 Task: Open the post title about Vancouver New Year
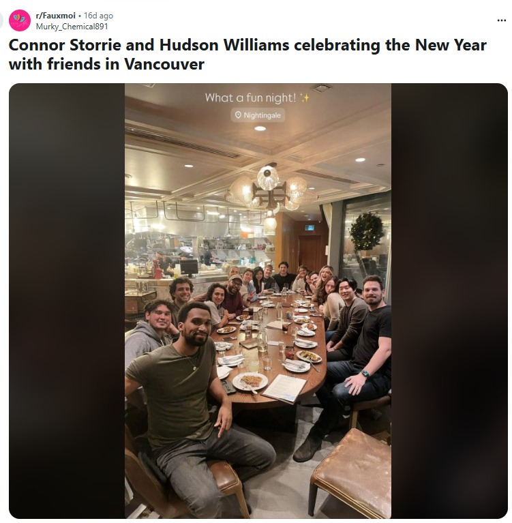pyautogui.click(x=247, y=55)
